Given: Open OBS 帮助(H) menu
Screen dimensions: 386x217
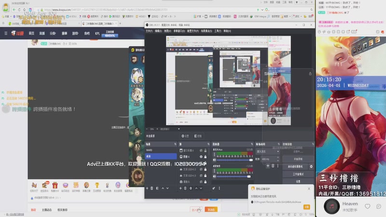Looking at the screenshot, I should (x=227, y=31).
